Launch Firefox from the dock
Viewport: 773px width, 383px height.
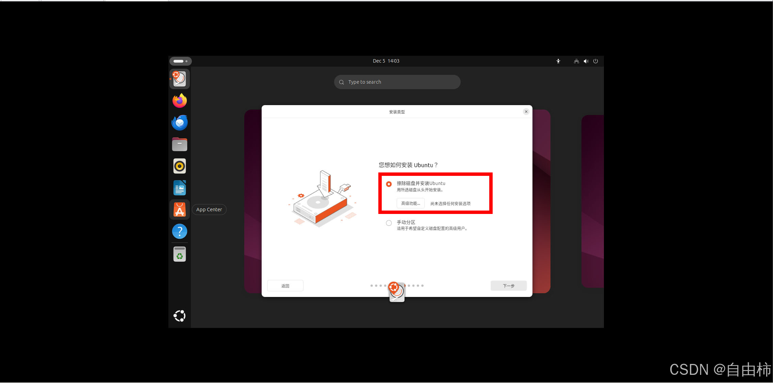pyautogui.click(x=179, y=101)
